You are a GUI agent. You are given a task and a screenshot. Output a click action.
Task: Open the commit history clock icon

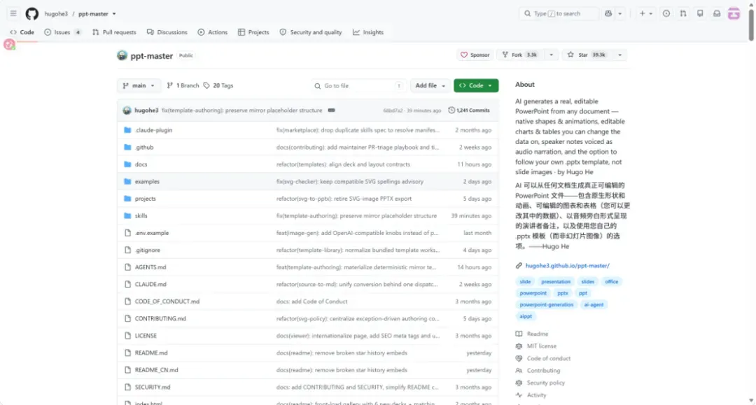[x=451, y=111]
